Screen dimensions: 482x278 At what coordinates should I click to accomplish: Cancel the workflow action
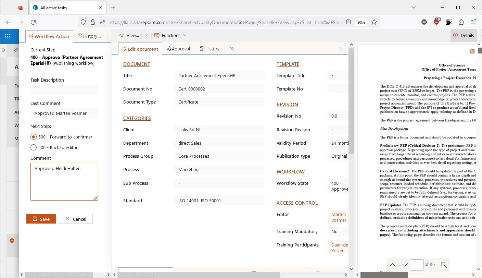click(x=76, y=219)
